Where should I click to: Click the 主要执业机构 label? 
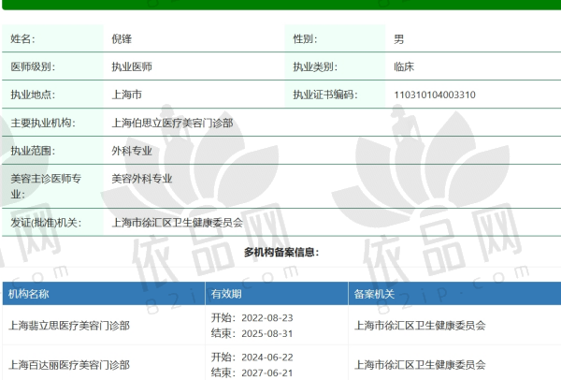[x=43, y=123]
